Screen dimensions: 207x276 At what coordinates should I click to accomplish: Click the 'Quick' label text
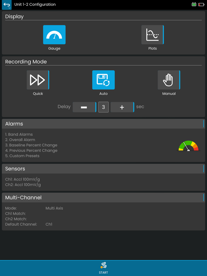pyautogui.click(x=38, y=94)
